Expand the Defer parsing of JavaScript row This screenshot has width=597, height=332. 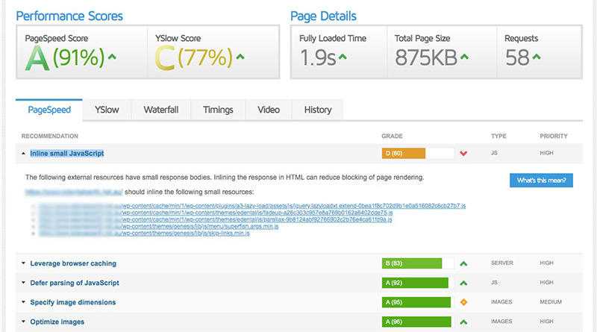tap(23, 283)
